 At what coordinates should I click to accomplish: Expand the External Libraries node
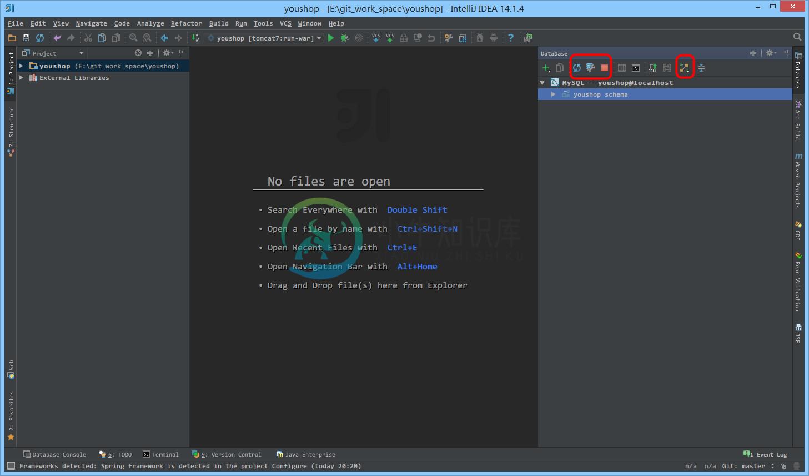[x=21, y=78]
